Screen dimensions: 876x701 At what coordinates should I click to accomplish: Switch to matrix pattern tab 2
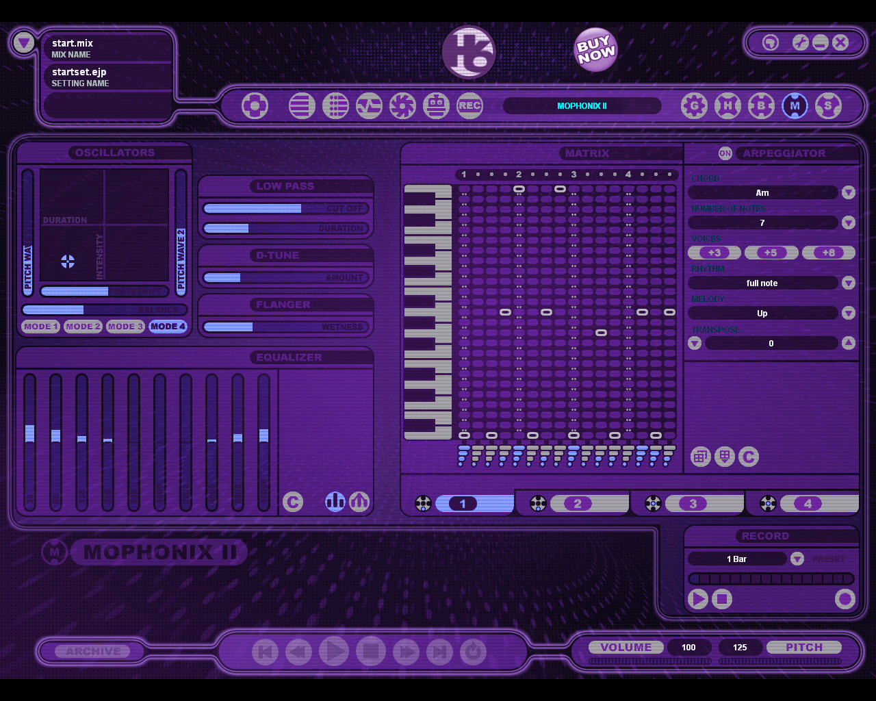click(589, 504)
